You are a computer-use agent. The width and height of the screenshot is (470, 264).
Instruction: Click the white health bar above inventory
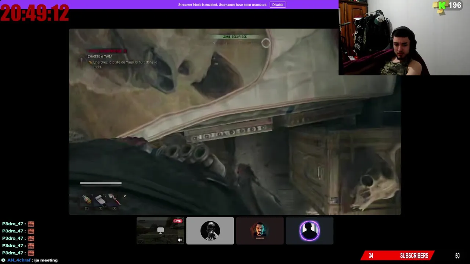point(101,183)
